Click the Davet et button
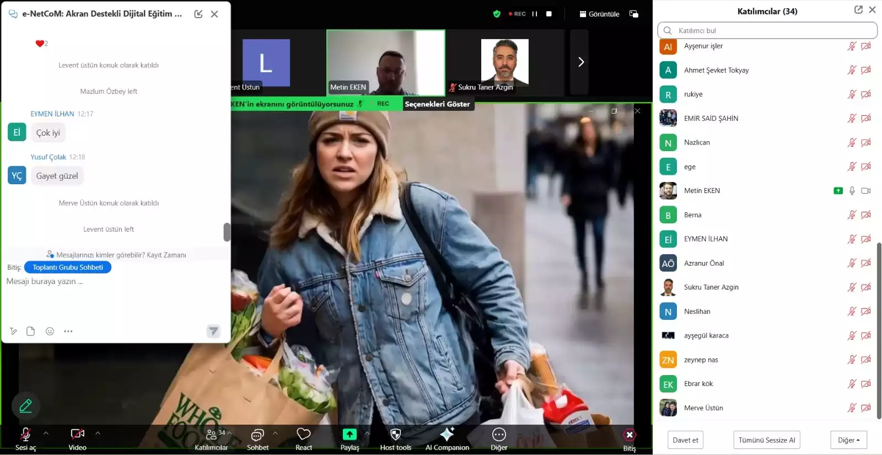 click(x=685, y=440)
